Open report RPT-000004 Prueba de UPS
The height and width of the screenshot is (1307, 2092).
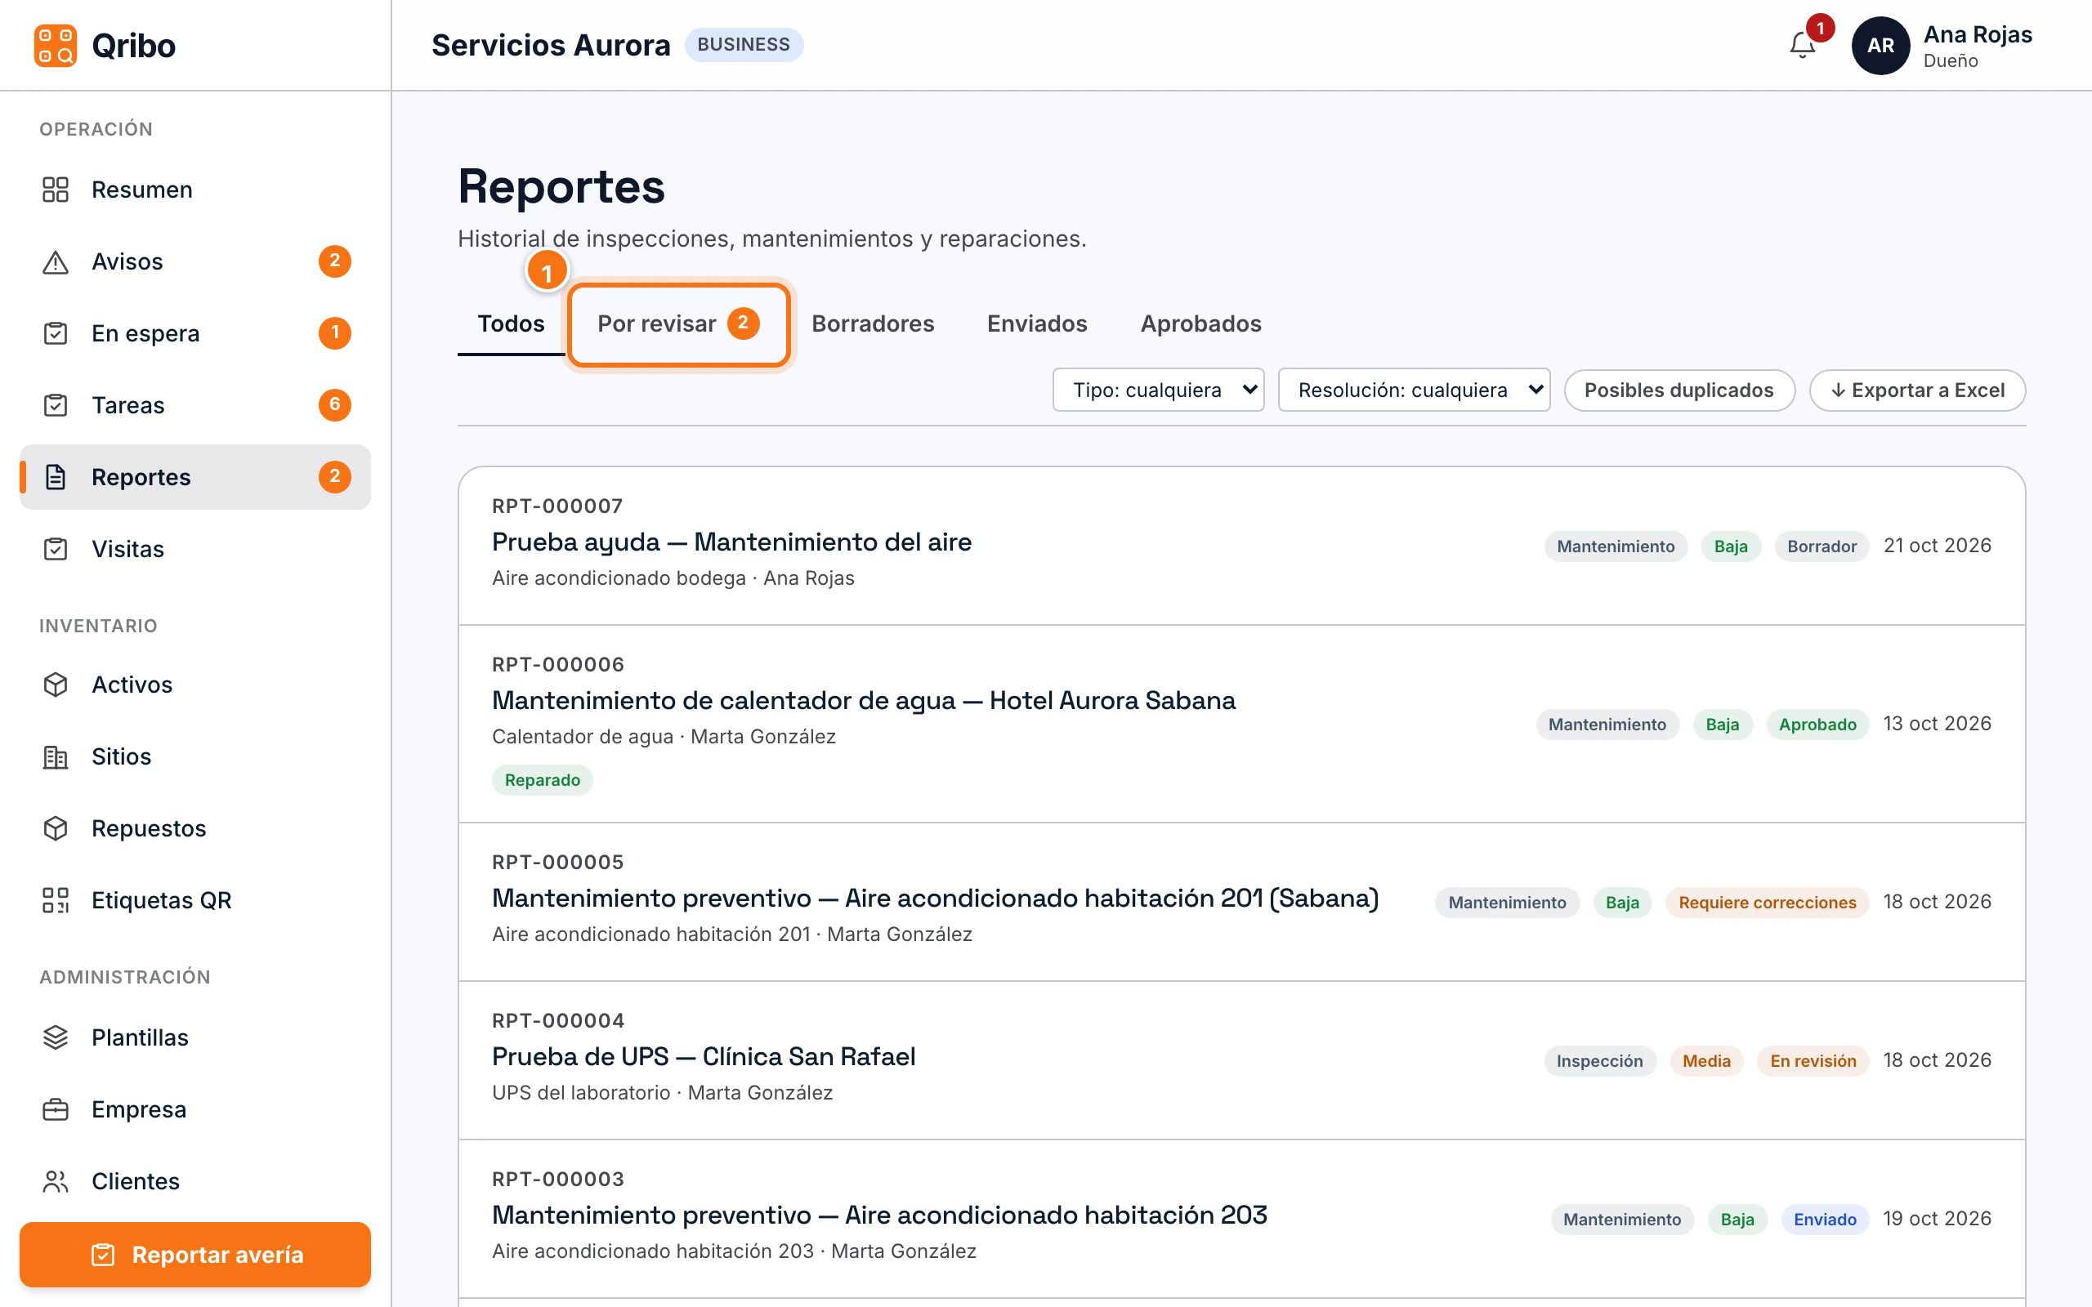click(x=1241, y=1059)
